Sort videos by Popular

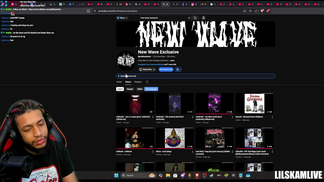pyautogui.click(x=130, y=89)
